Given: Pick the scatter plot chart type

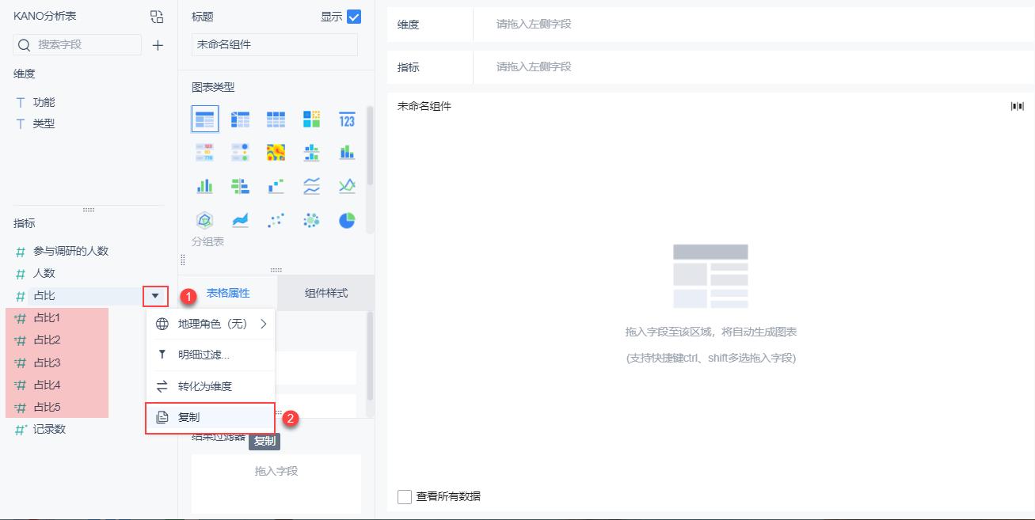Looking at the screenshot, I should (x=275, y=220).
